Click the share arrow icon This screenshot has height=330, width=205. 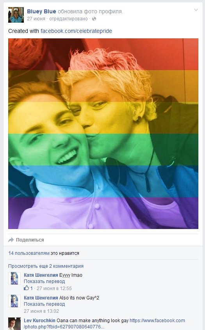pos(11,240)
